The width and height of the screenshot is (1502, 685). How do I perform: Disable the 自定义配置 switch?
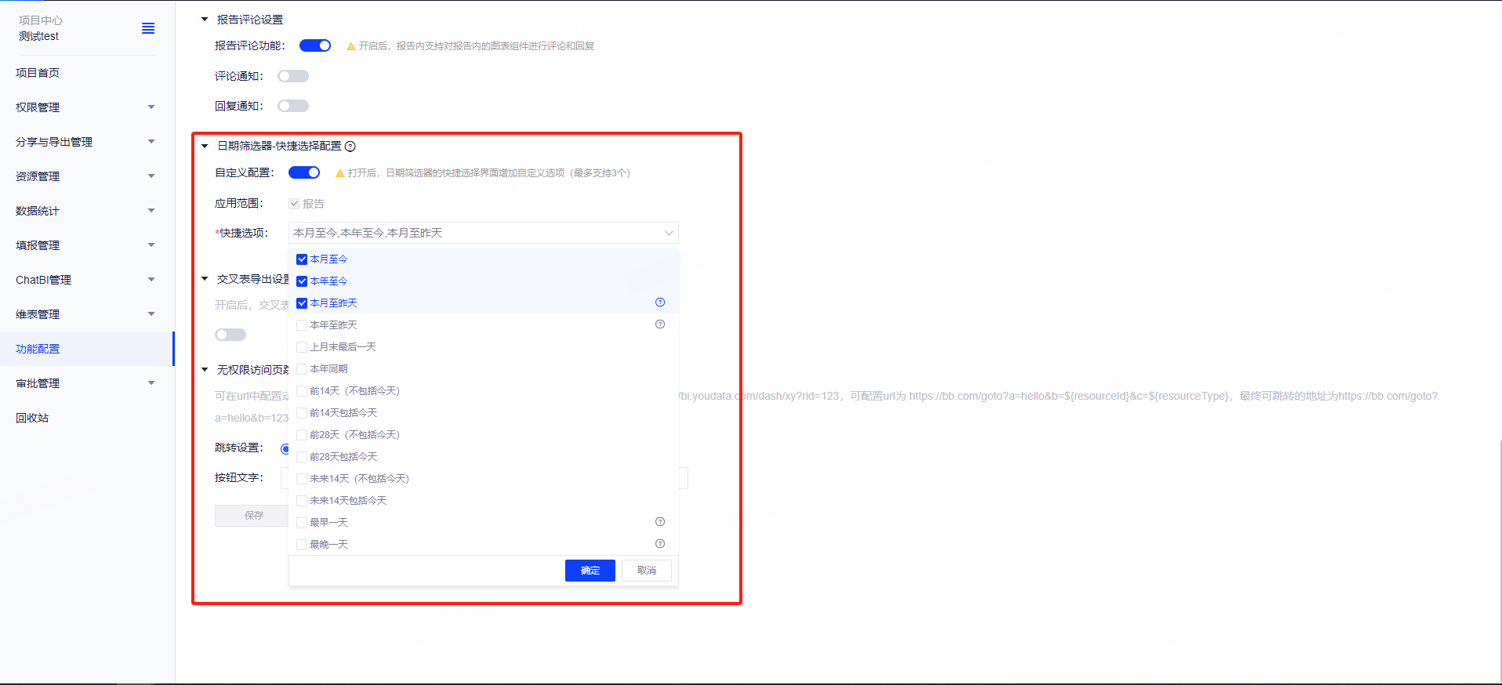[x=304, y=172]
